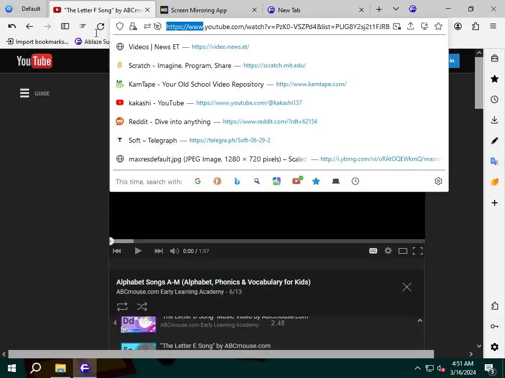Select Videos | News ET suggestion
Viewport: 505px width, 378px height.
coord(279,47)
